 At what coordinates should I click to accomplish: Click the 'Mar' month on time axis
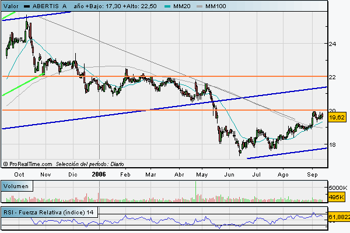tap(150, 174)
